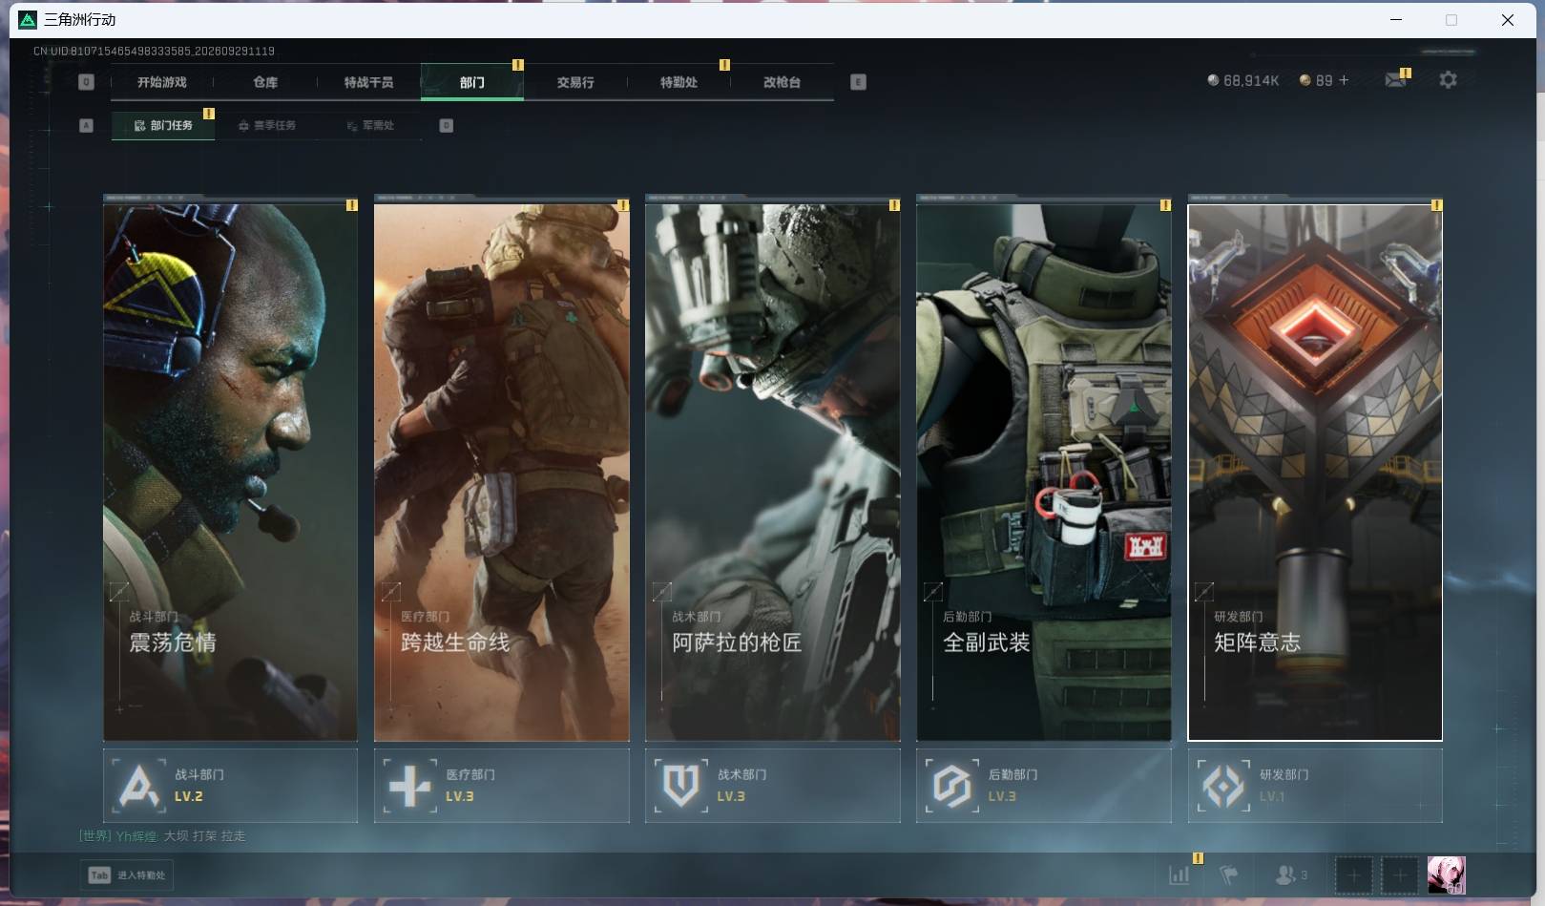Image resolution: width=1545 pixels, height=906 pixels.
Task: Click the first empty squad slot
Action: [1353, 874]
